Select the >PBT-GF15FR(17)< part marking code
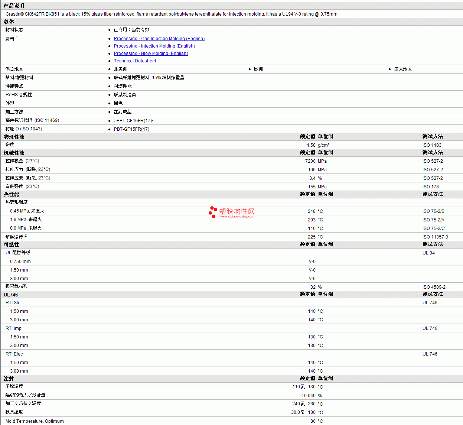This screenshot has height=425, width=463. (134, 121)
